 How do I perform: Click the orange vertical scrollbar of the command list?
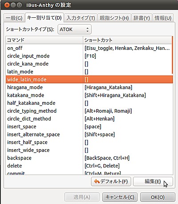[172, 55]
